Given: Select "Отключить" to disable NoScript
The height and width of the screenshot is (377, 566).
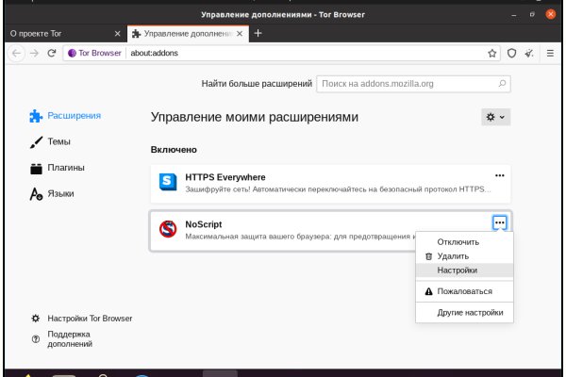Looking at the screenshot, I should (458, 242).
